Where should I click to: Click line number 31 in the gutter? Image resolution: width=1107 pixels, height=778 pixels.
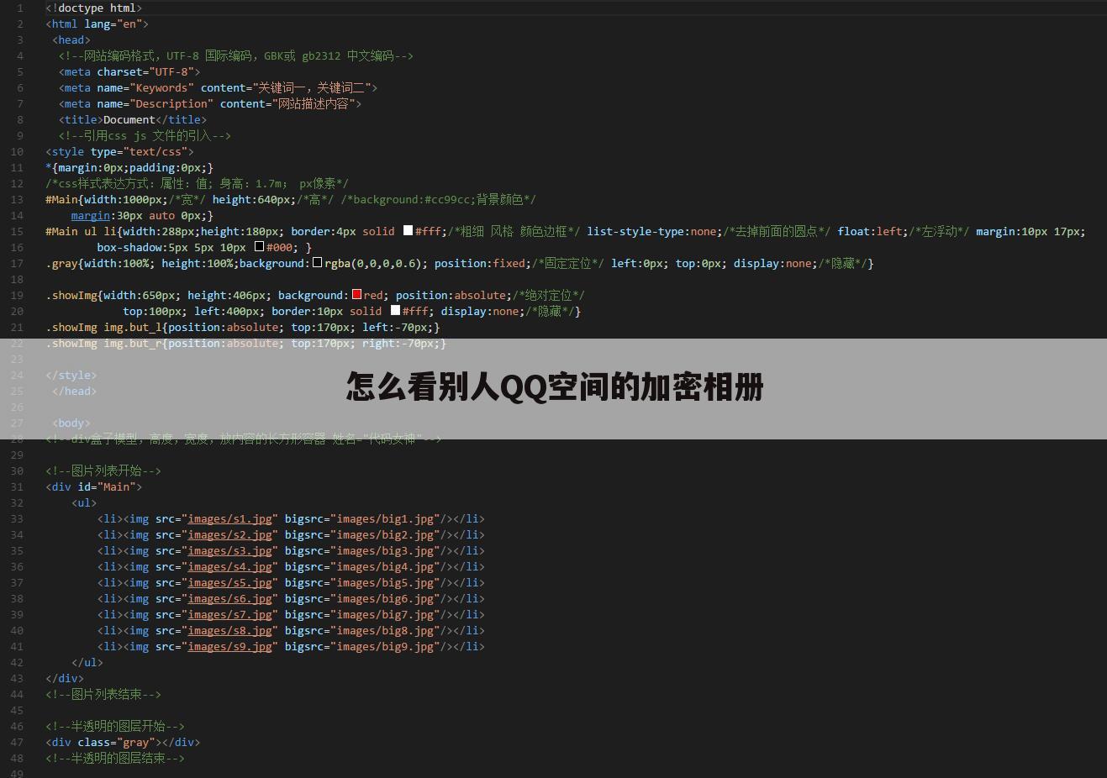pyautogui.click(x=17, y=486)
